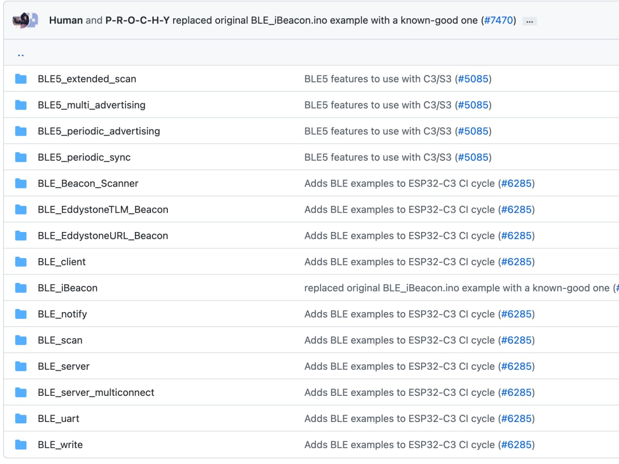Click the P-R-O-C-H-Y author name

pyautogui.click(x=137, y=20)
